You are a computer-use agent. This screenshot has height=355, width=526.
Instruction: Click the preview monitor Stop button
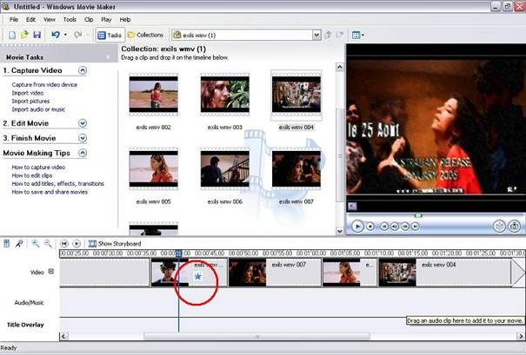click(370, 227)
